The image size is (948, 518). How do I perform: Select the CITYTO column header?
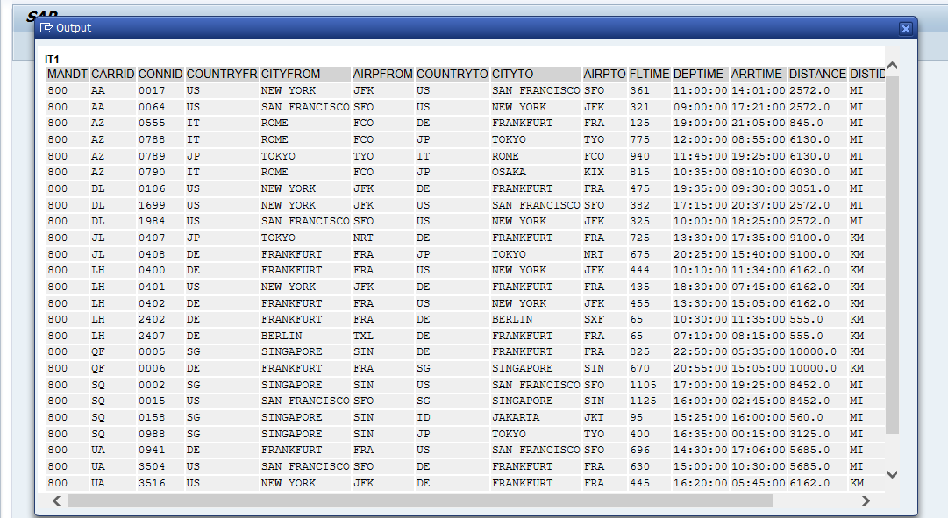(536, 74)
